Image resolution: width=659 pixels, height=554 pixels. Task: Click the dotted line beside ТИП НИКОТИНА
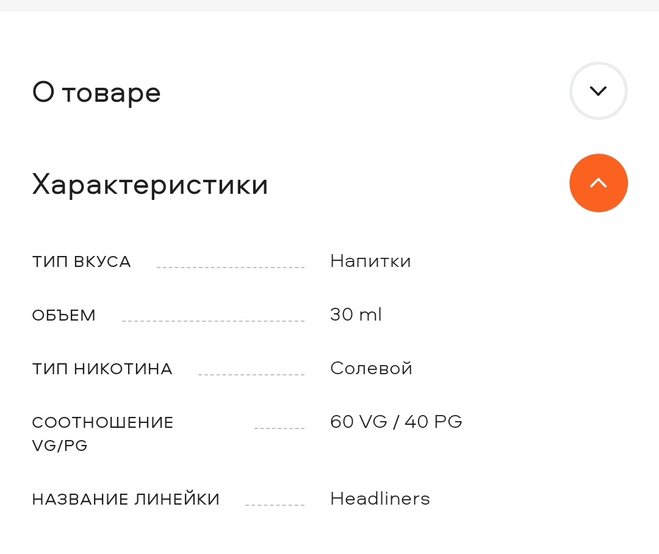(251, 375)
